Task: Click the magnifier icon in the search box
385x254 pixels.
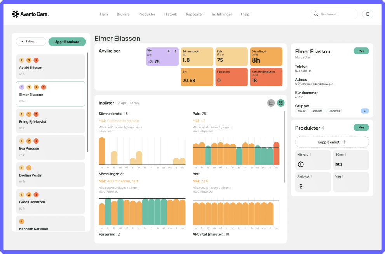Action: click(x=316, y=14)
